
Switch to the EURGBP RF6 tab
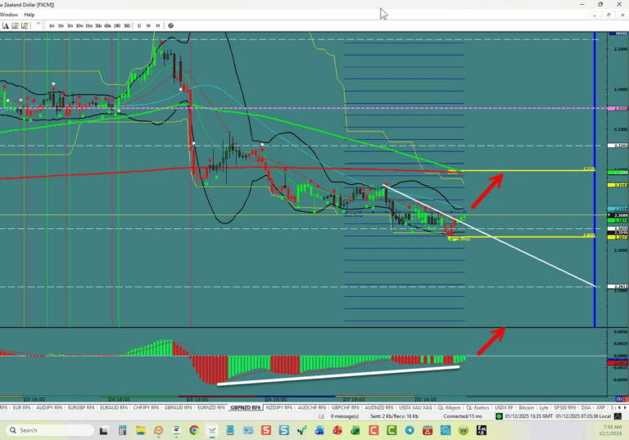coord(81,407)
